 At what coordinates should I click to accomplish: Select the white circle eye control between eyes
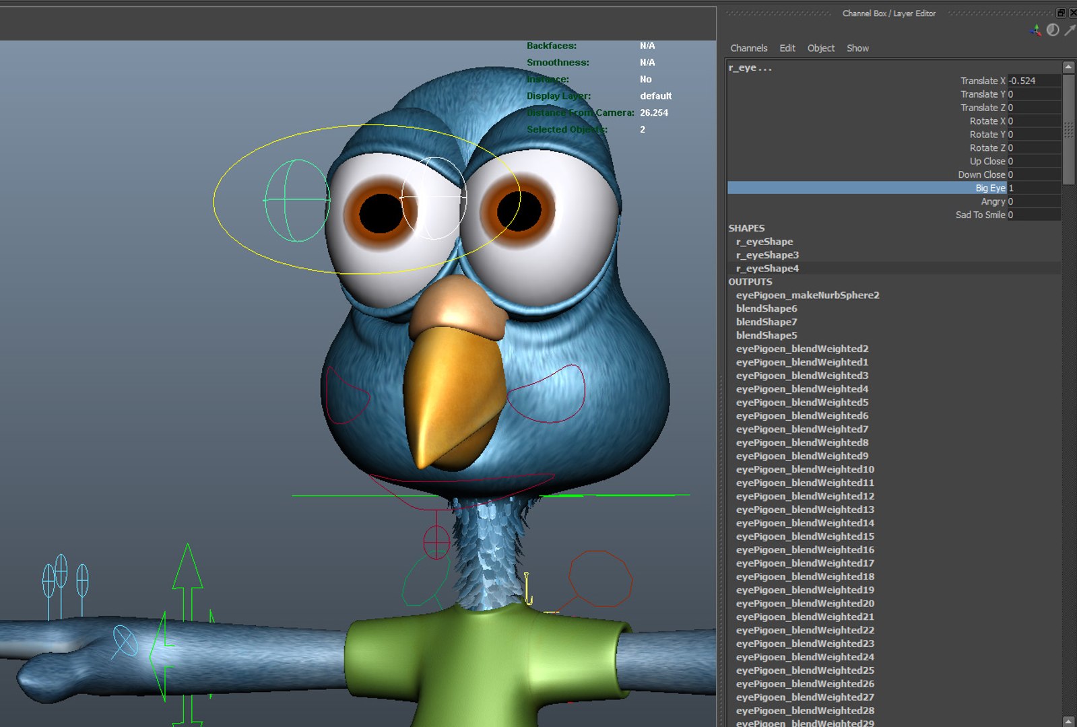[434, 198]
